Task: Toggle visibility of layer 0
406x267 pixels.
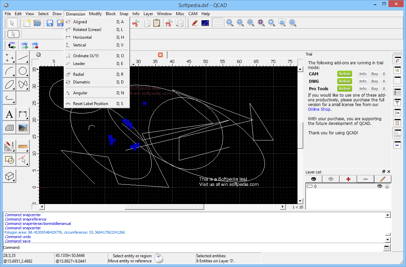Action: click(x=380, y=186)
